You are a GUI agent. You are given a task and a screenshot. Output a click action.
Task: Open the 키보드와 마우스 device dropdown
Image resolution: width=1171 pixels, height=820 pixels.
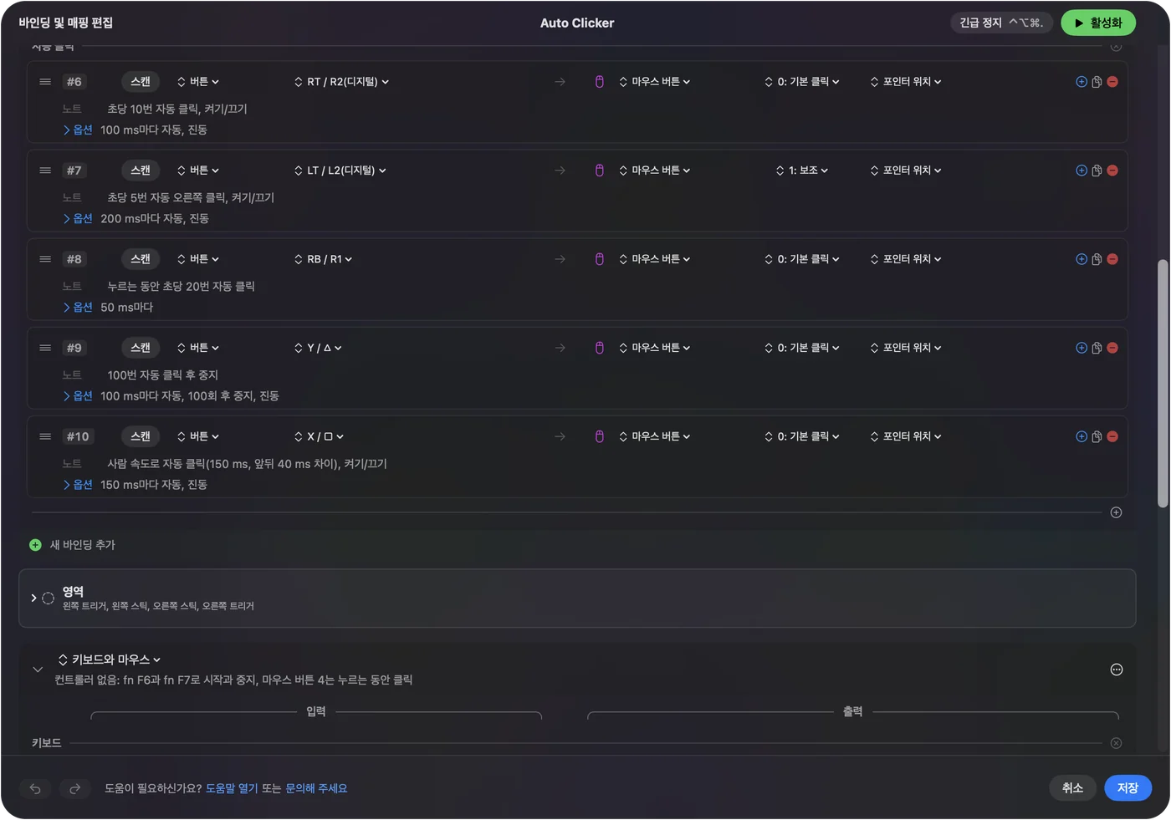110,660
